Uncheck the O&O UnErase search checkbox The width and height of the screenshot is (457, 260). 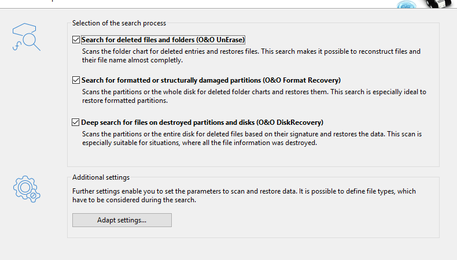pyautogui.click(x=76, y=40)
